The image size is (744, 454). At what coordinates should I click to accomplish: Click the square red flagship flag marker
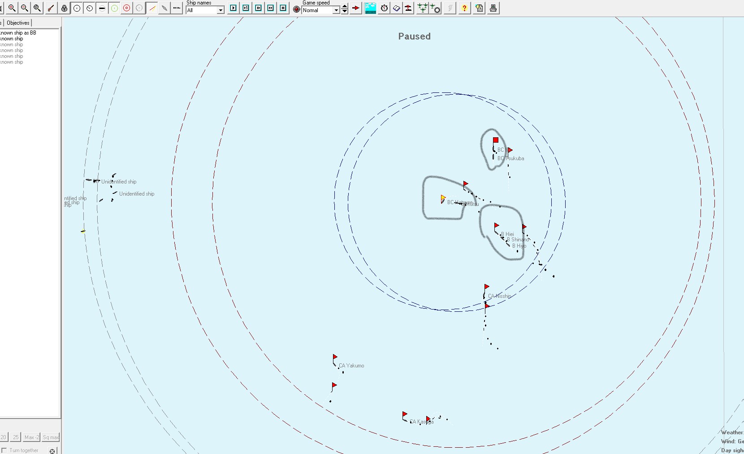click(x=495, y=140)
